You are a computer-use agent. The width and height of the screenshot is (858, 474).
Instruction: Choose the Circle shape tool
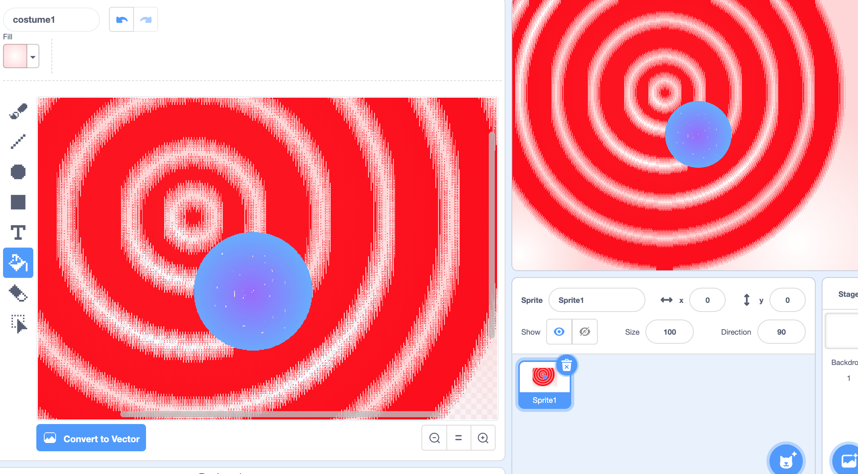(x=18, y=172)
